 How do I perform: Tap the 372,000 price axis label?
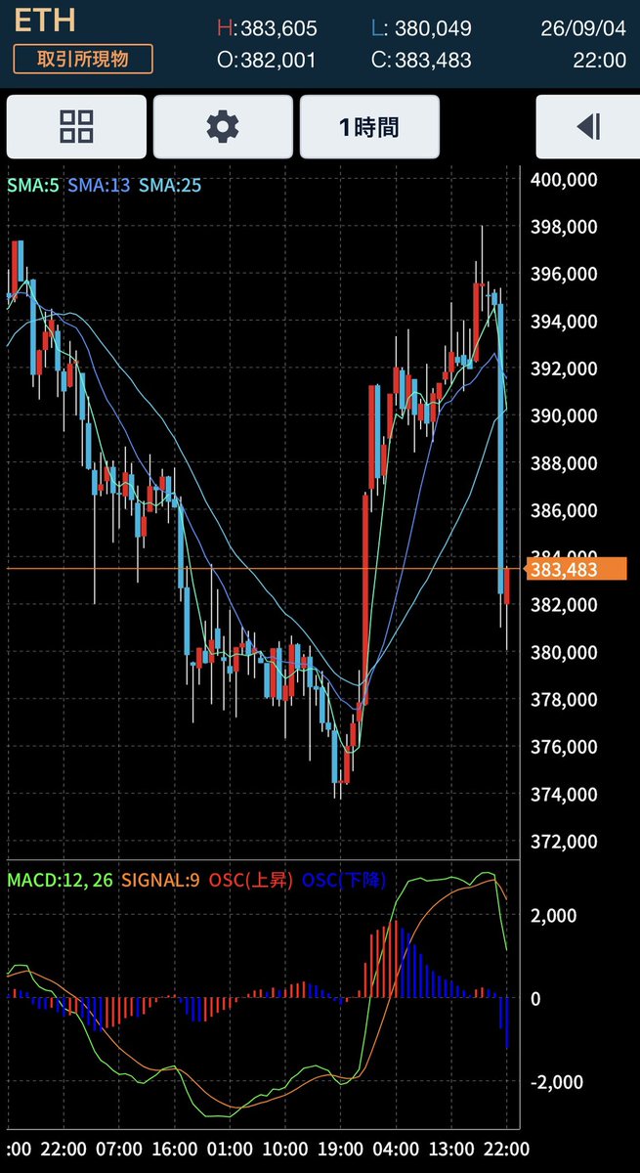point(563,842)
